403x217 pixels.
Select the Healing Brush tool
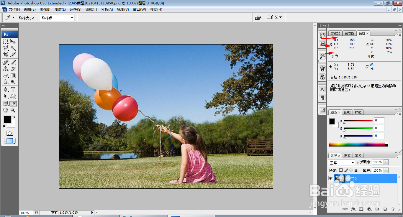(6, 62)
